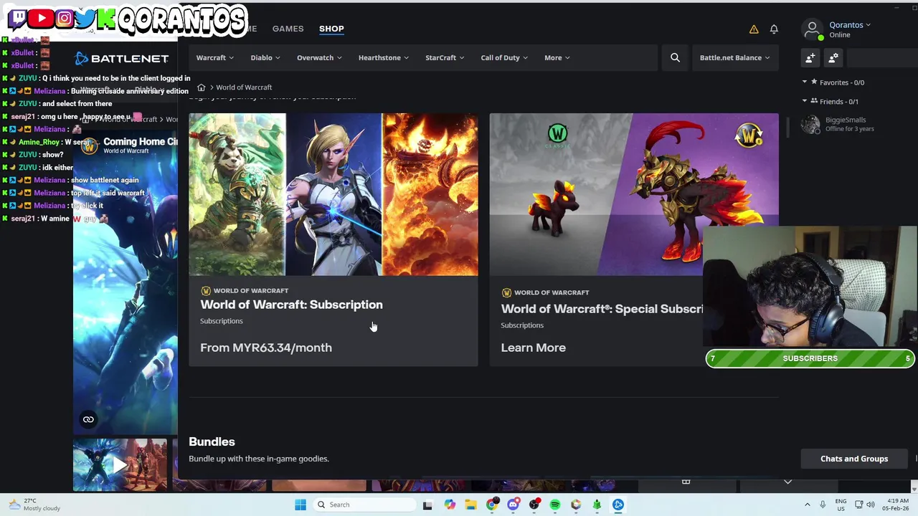Click the WoW logo on the Special Subscription card

click(x=506, y=292)
